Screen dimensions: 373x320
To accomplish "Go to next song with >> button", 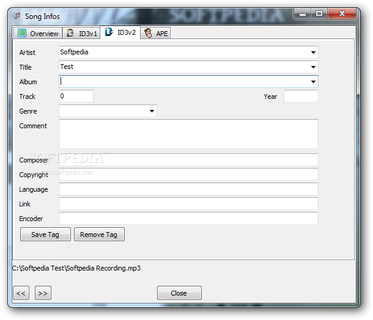I will (43, 293).
